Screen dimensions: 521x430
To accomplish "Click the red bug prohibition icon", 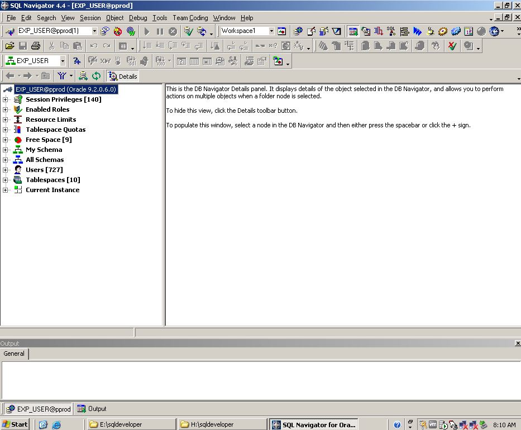I will click(x=118, y=32).
